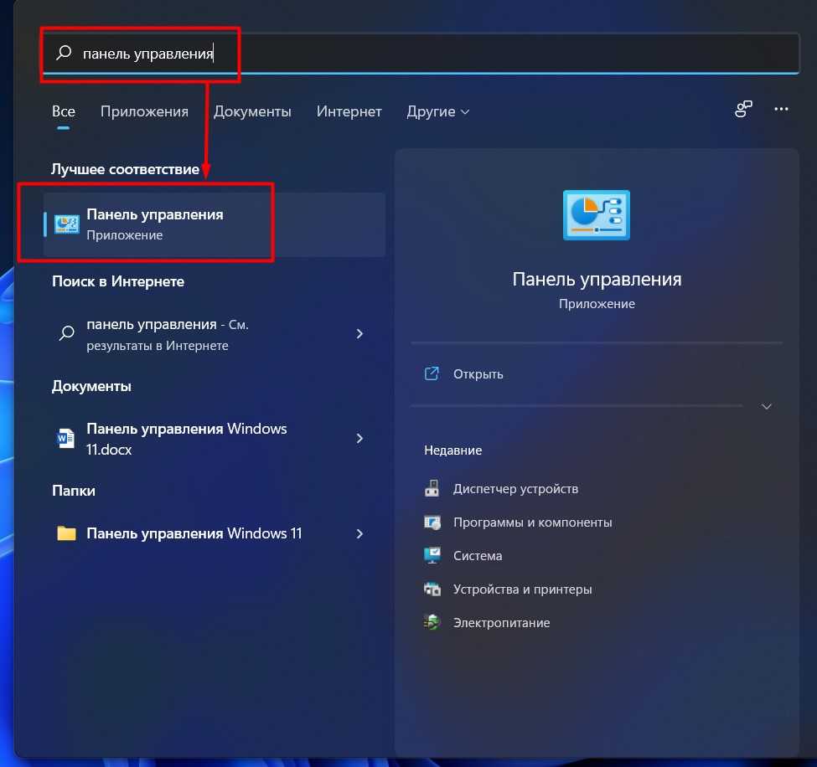Viewport: 817px width, 767px height.
Task: Switch to the Все tab
Action: pyautogui.click(x=64, y=111)
